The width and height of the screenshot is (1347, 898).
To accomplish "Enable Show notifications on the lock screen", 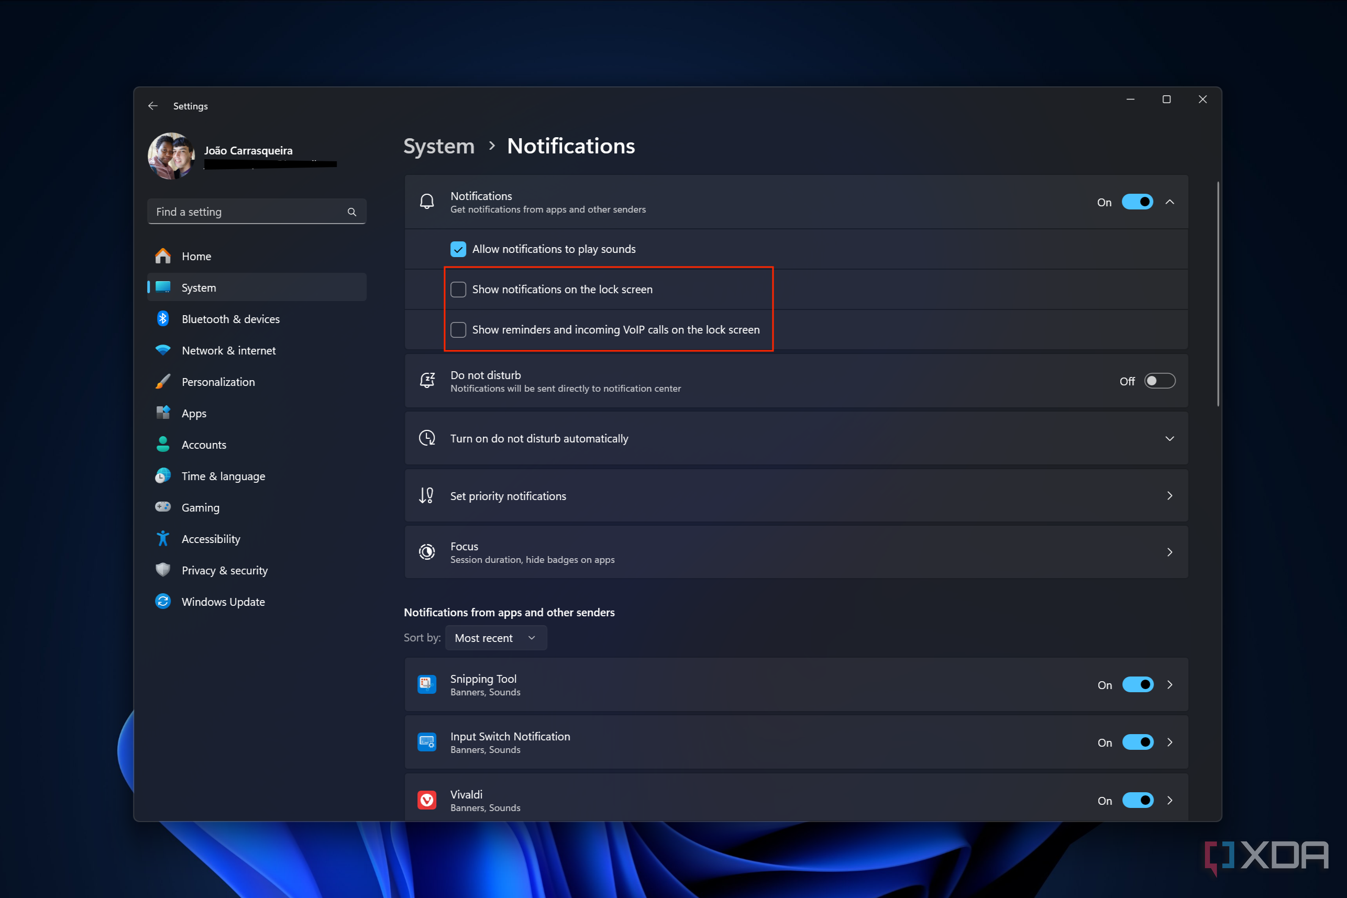I will [458, 289].
